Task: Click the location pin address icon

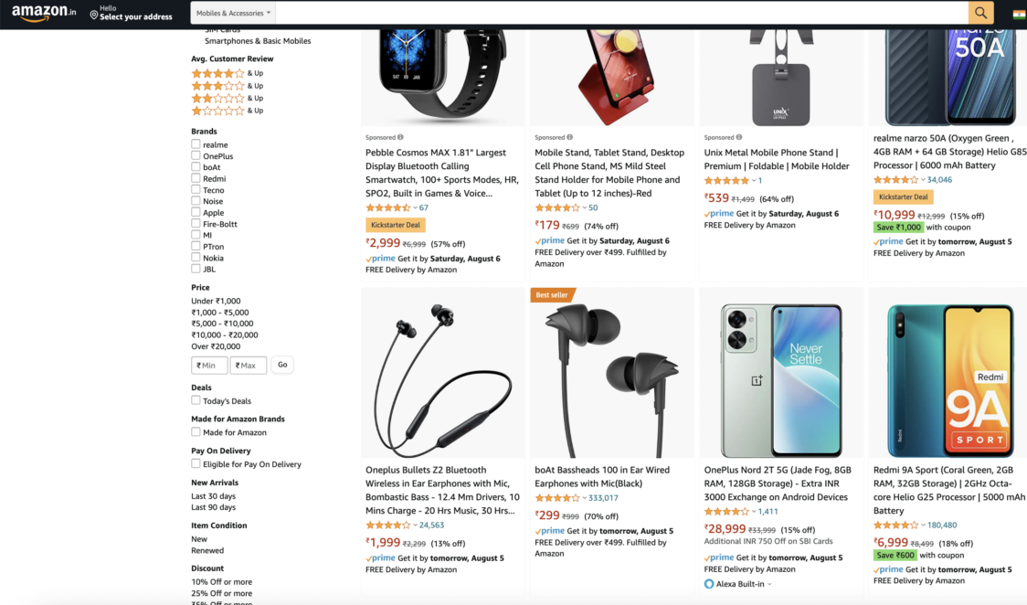Action: [x=94, y=15]
